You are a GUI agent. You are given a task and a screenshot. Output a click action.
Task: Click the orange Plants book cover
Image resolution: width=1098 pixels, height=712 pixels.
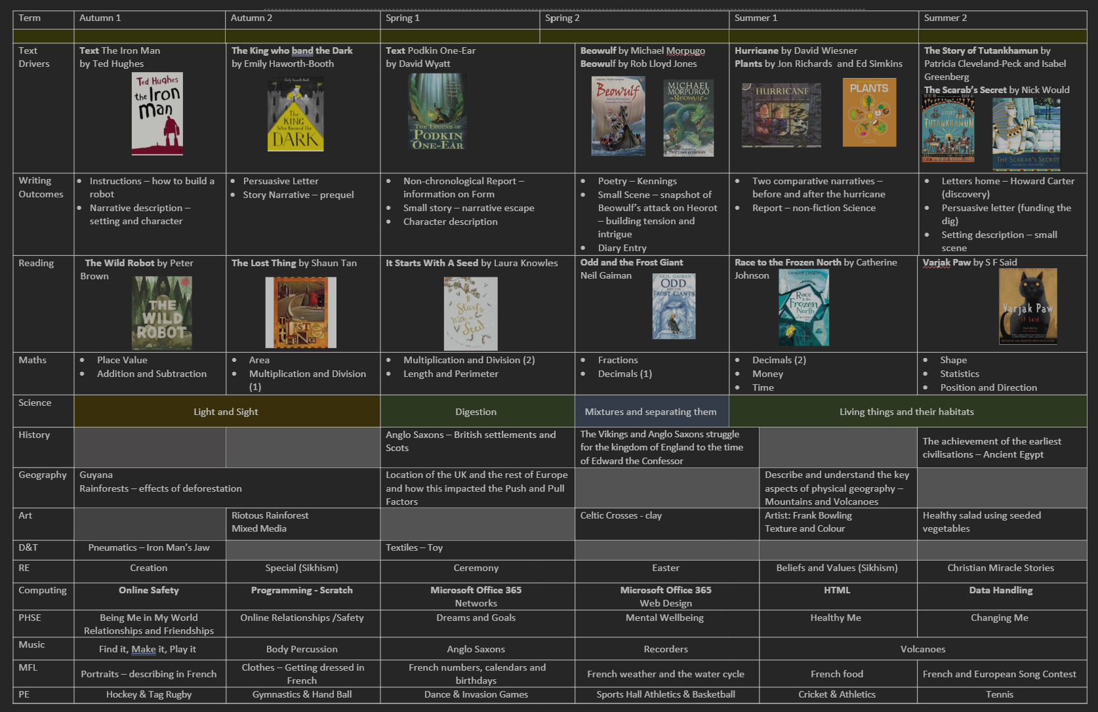[869, 112]
